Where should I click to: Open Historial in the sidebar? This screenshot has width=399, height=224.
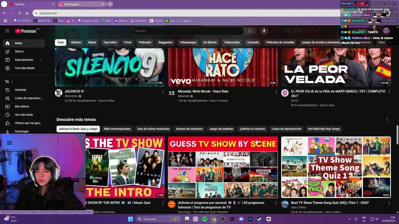[x=23, y=90]
